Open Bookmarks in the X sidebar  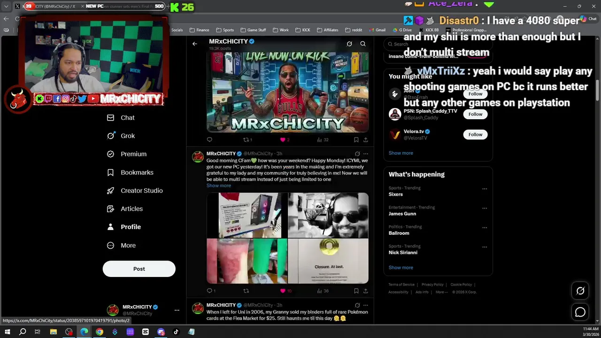130,172
